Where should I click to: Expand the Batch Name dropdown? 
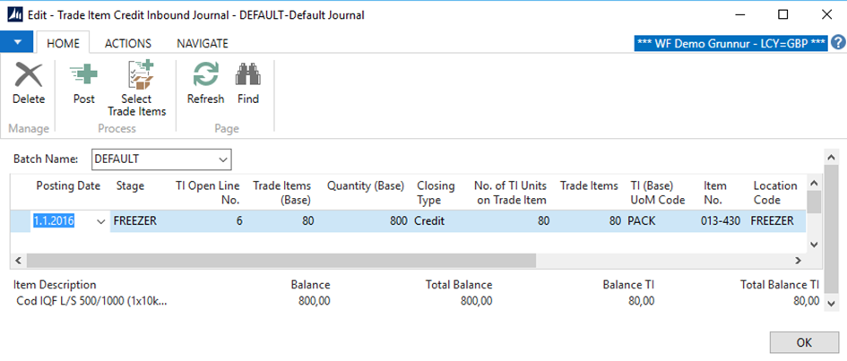point(223,159)
